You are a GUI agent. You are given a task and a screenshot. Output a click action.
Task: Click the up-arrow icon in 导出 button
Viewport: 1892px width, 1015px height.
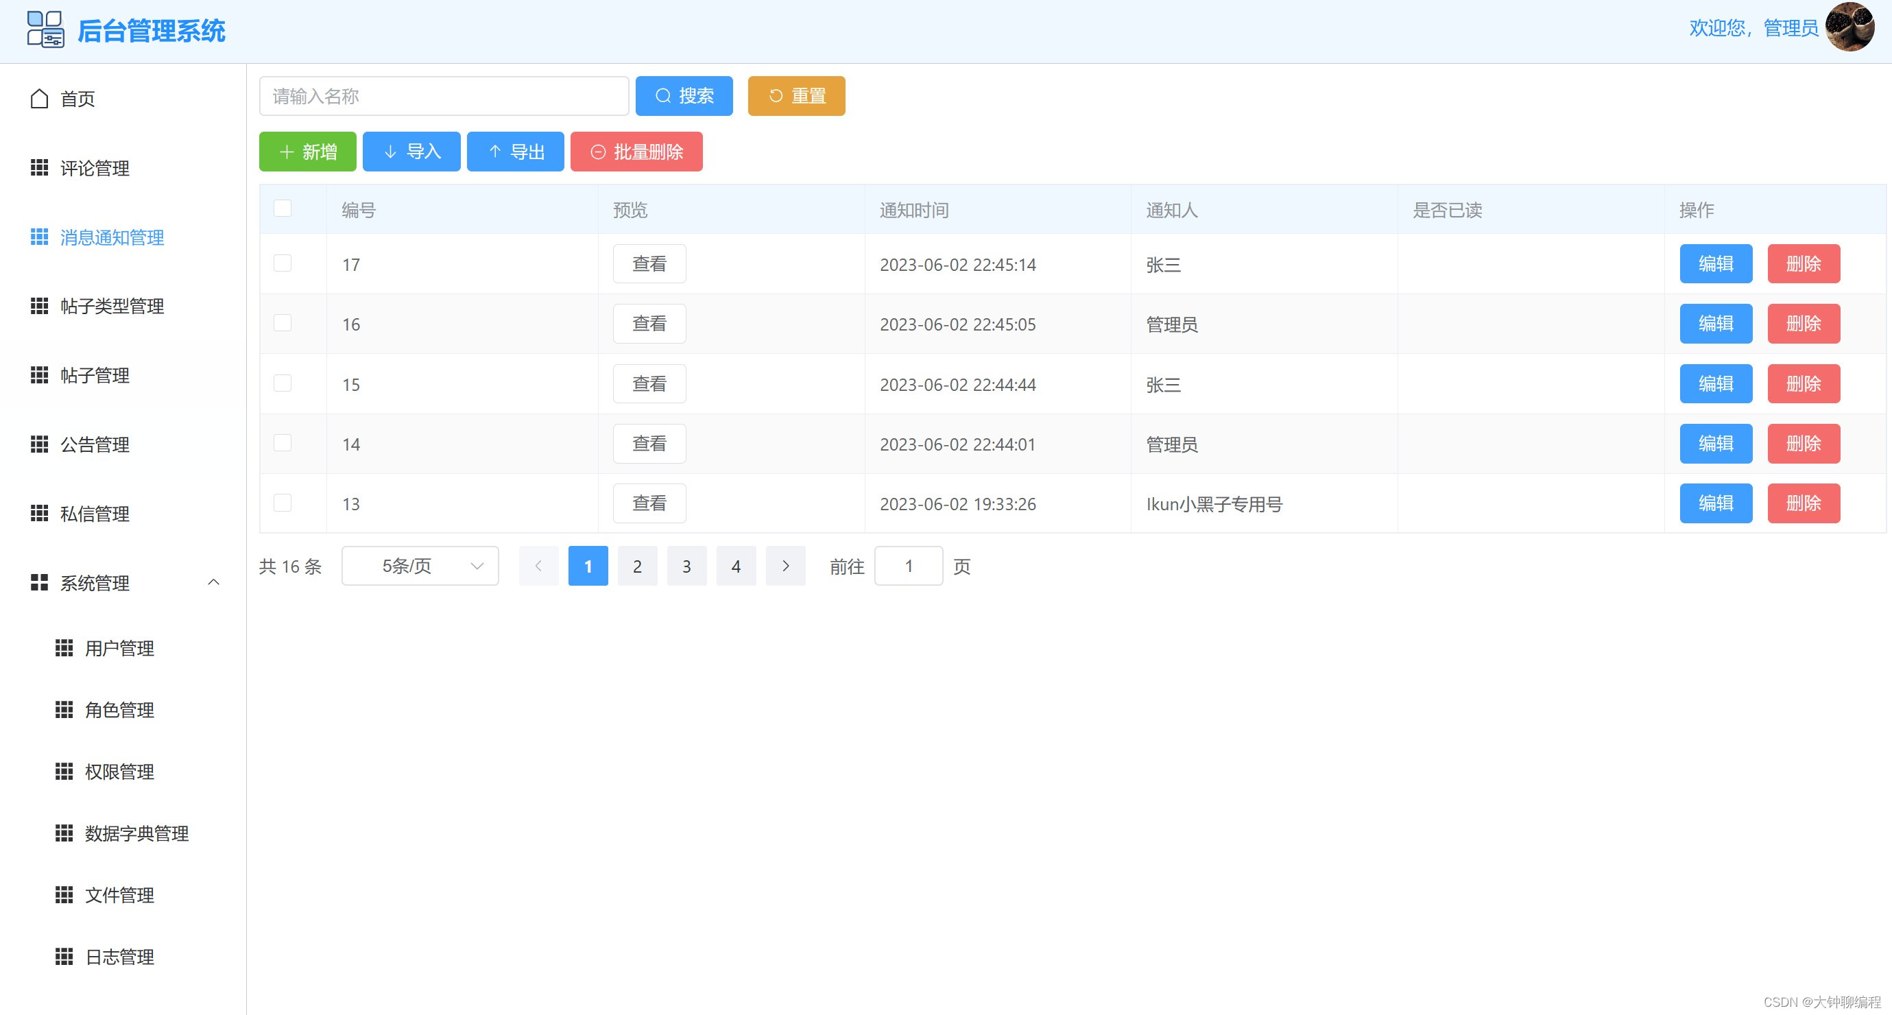coord(495,152)
